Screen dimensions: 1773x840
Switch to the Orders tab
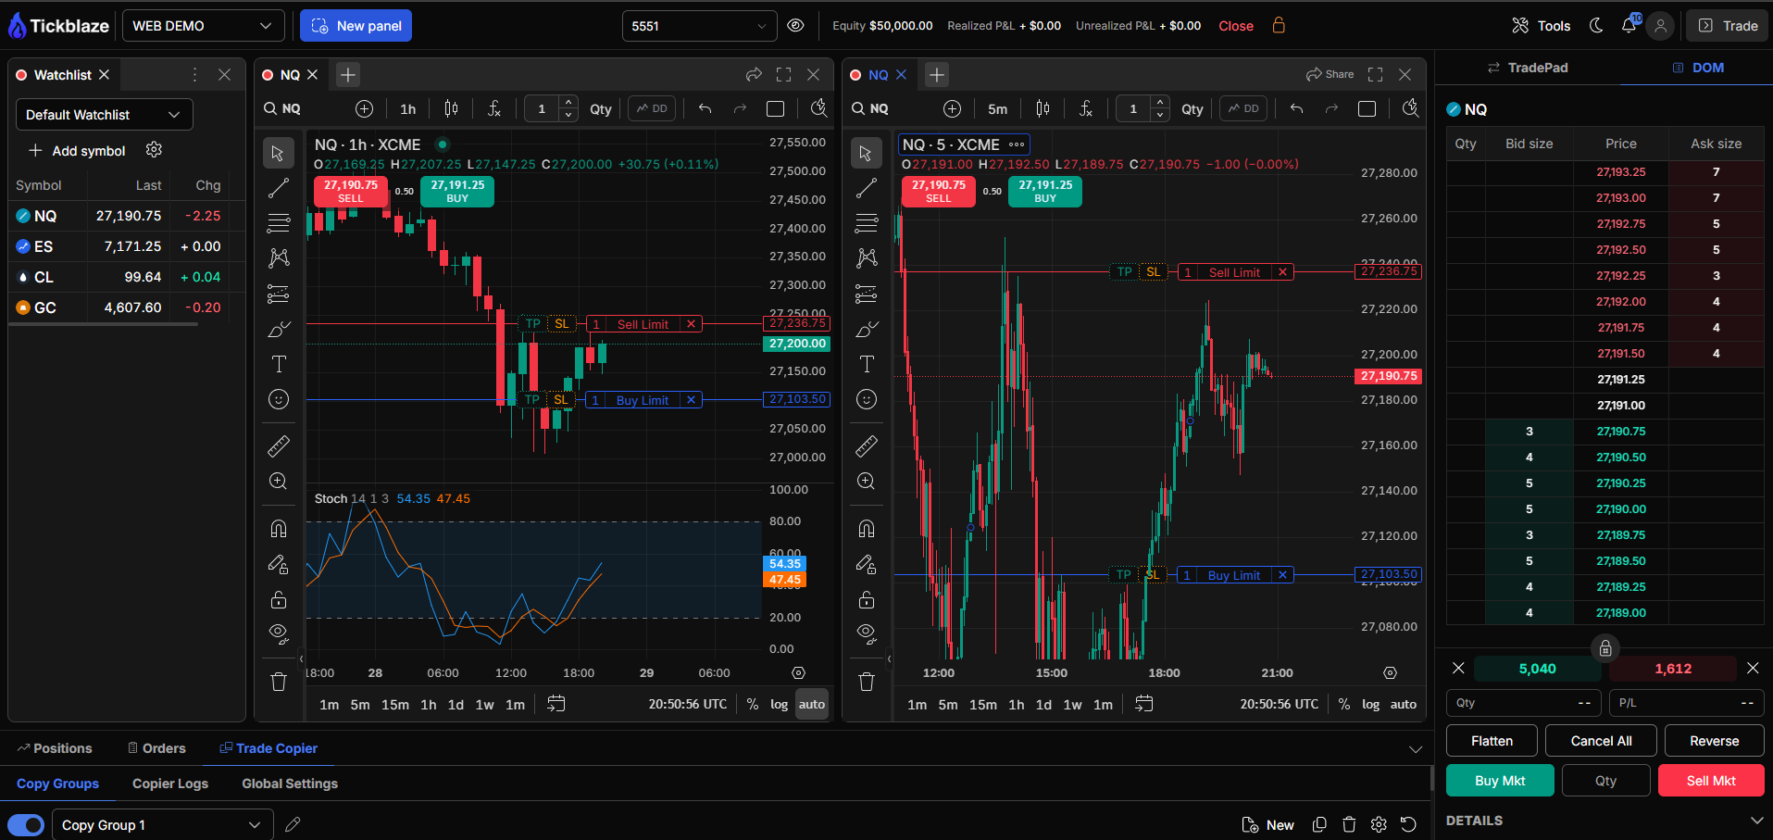pos(156,748)
